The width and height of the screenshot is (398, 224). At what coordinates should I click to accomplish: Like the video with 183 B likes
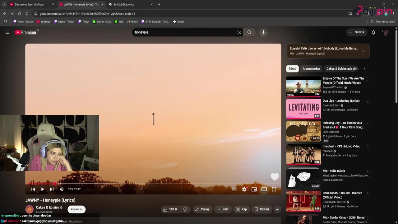(170, 209)
